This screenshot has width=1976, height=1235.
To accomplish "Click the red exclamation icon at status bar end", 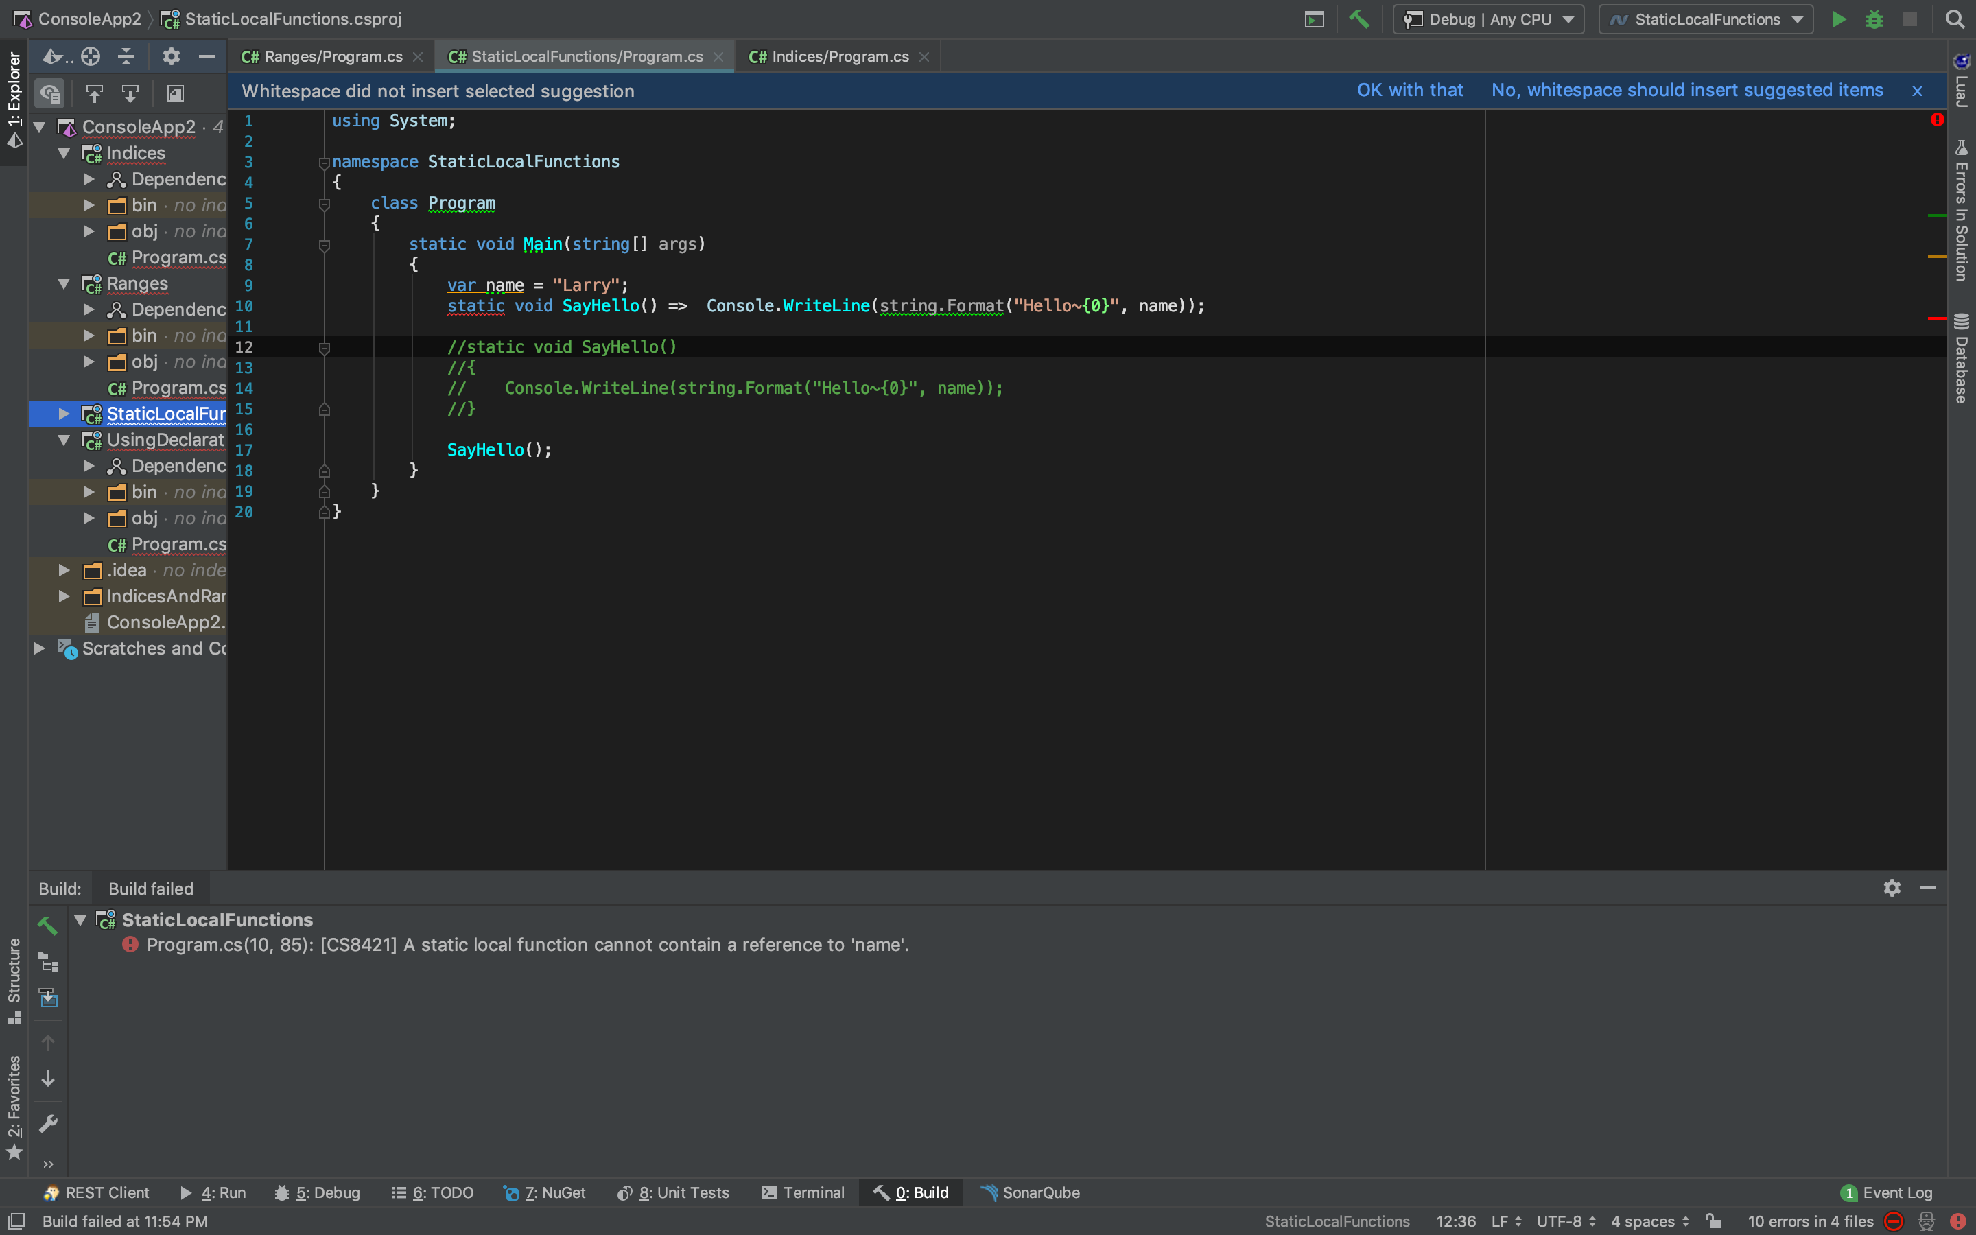I will [1958, 1221].
